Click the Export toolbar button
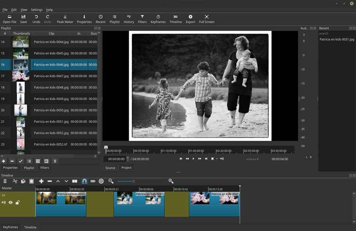This screenshot has width=356, height=231. (x=190, y=19)
